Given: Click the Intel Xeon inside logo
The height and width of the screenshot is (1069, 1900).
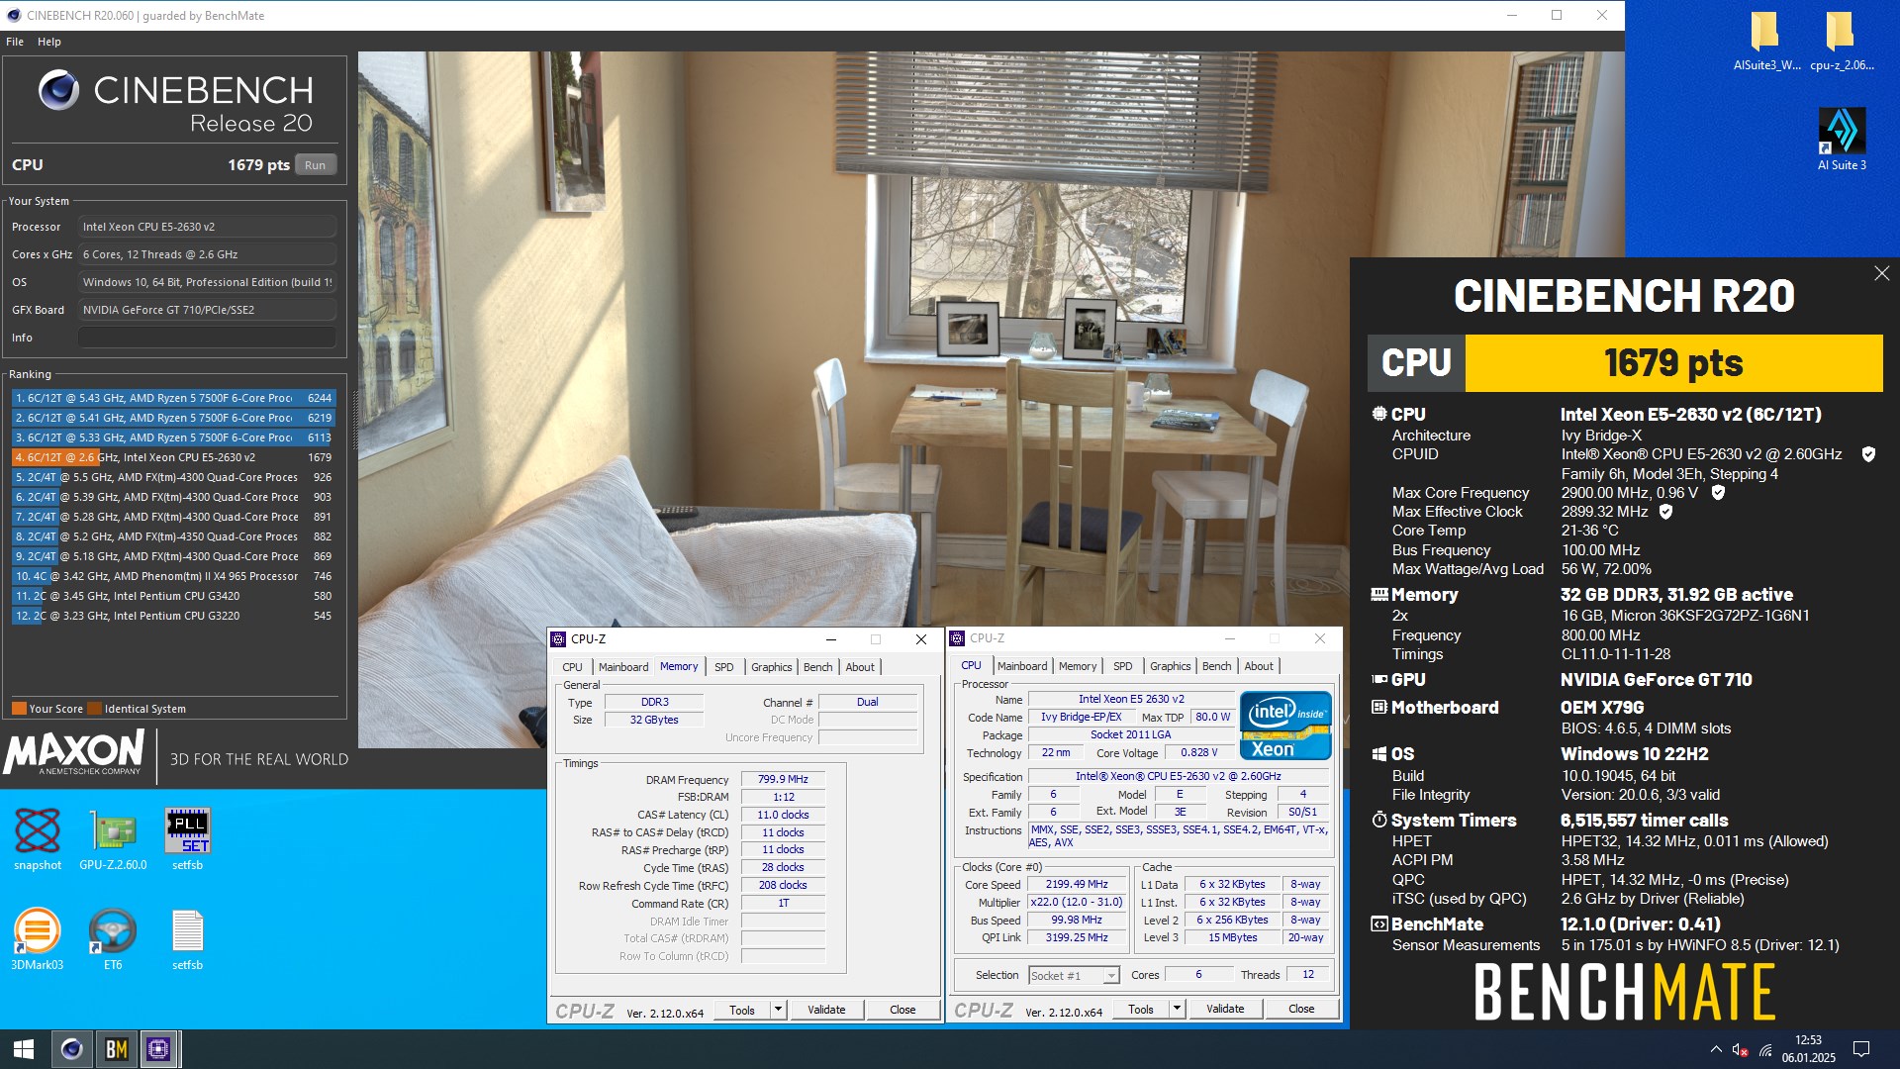Looking at the screenshot, I should pos(1285,726).
